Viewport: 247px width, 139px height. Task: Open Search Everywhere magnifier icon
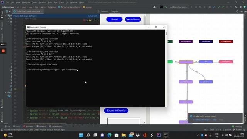(x=236, y=7)
